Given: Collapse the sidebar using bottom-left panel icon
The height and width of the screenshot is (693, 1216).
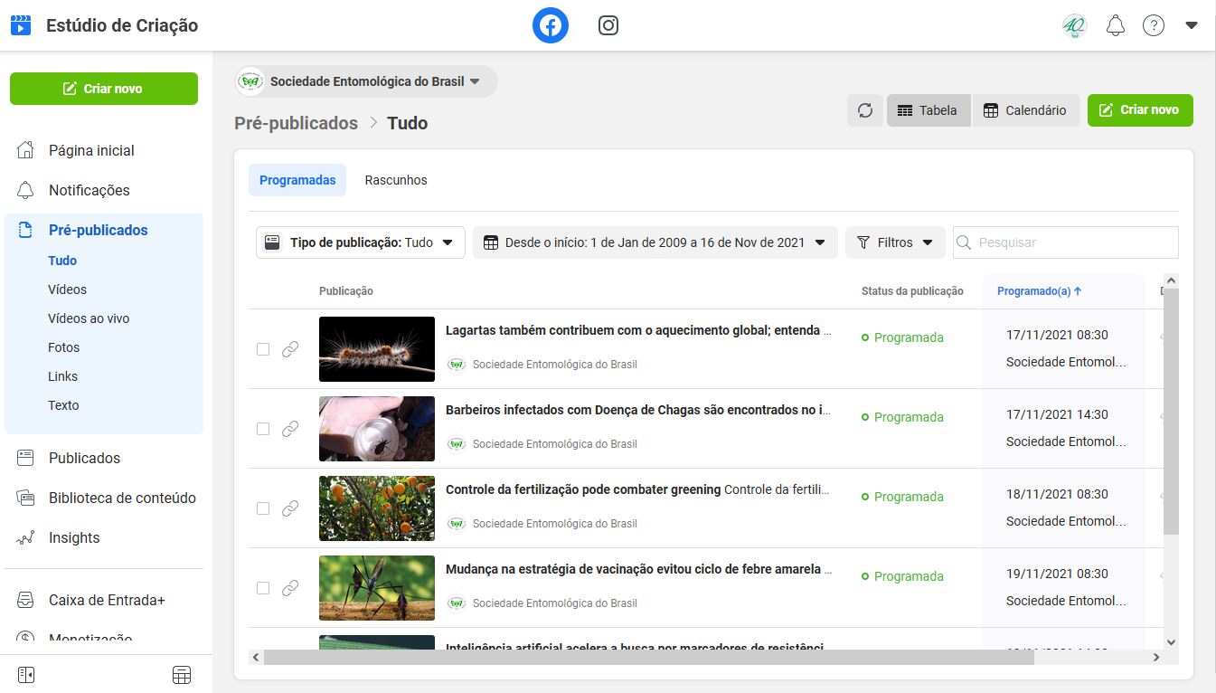Looking at the screenshot, I should point(25,675).
